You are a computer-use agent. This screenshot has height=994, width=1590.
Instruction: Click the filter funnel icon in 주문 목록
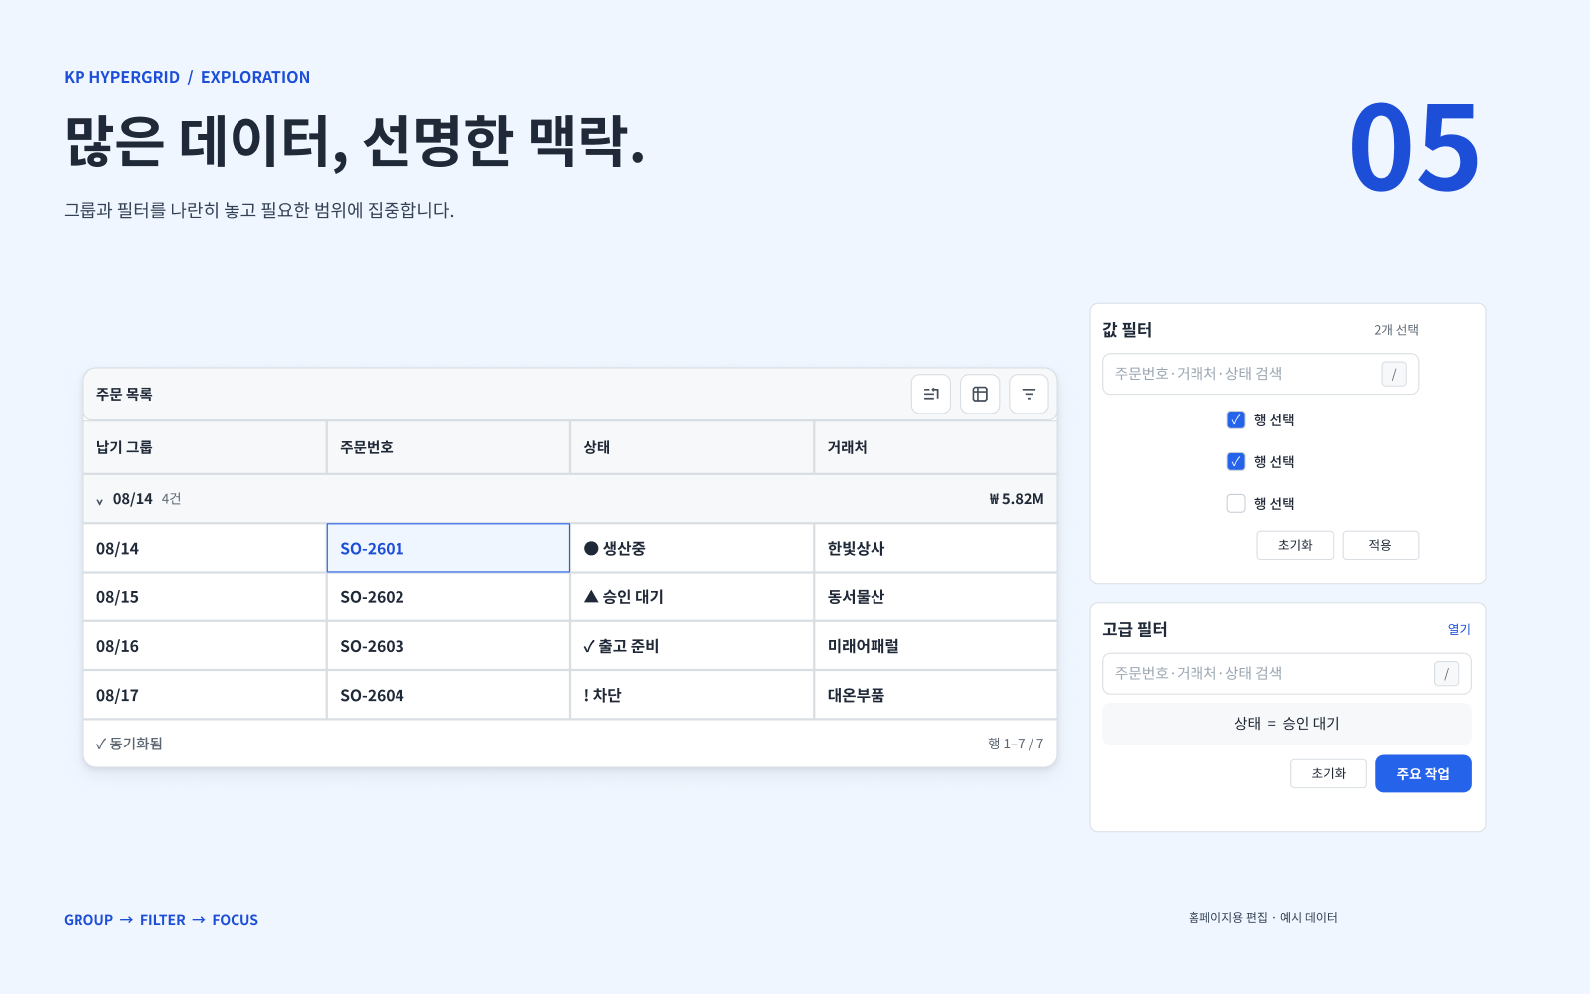(1029, 394)
